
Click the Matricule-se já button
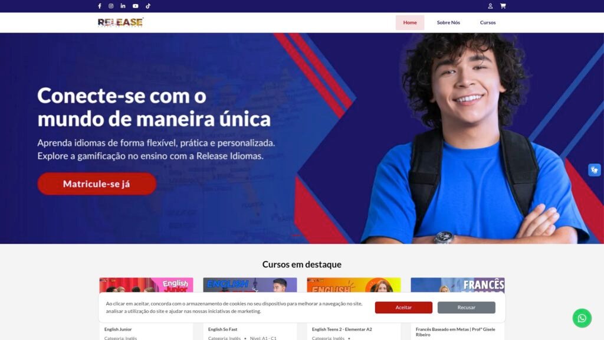click(97, 184)
